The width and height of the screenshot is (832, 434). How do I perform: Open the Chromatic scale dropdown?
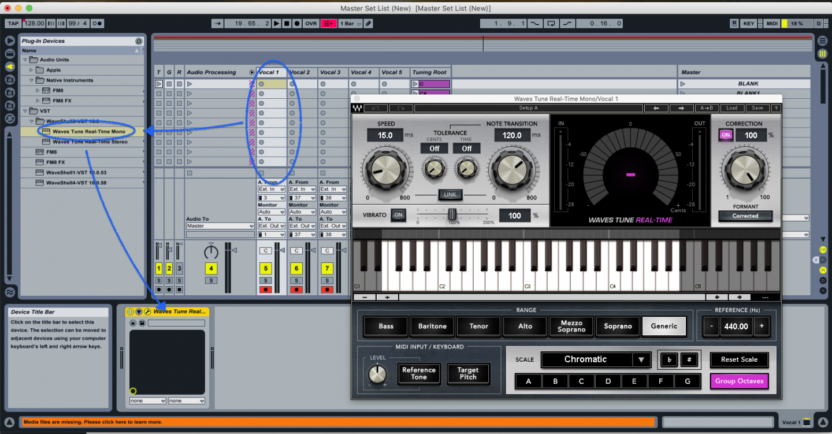pyautogui.click(x=596, y=359)
